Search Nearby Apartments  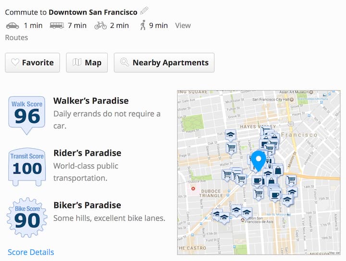[164, 62]
